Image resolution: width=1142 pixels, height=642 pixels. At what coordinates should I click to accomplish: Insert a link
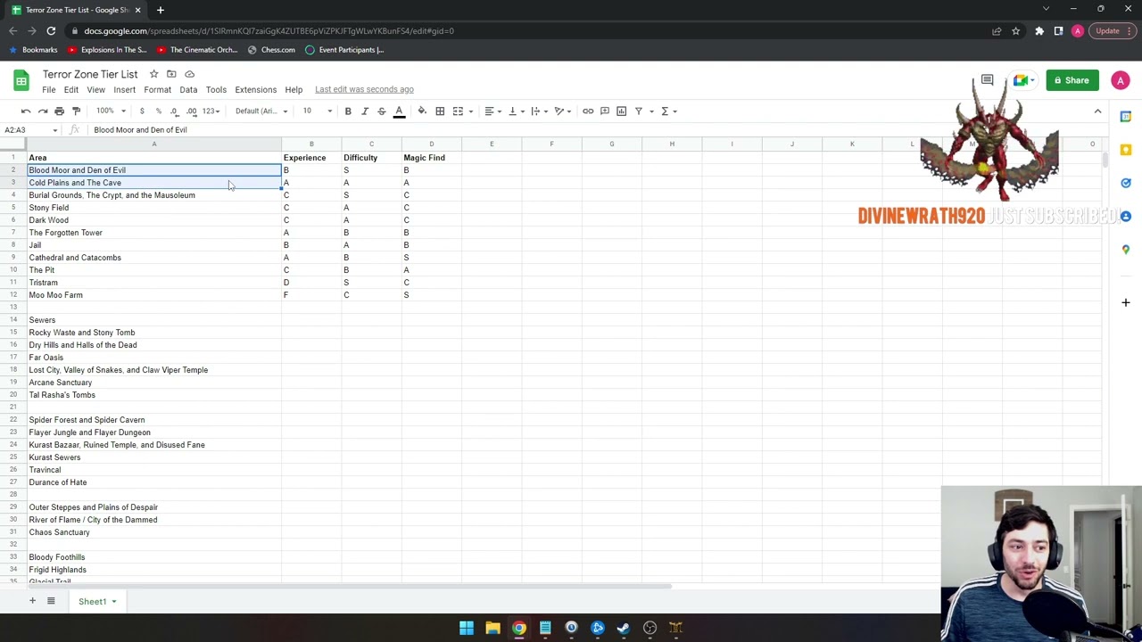tap(588, 111)
